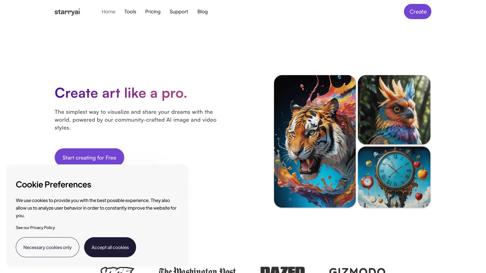The image size is (486, 273).
Task: Open the Support page link
Action: 179,12
